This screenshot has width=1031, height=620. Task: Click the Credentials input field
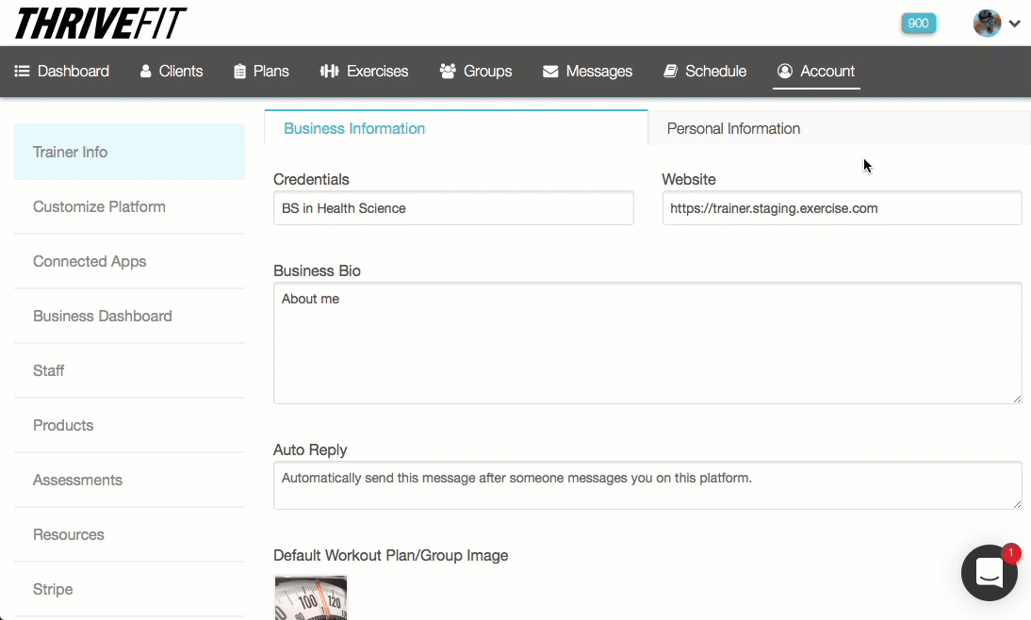click(453, 208)
